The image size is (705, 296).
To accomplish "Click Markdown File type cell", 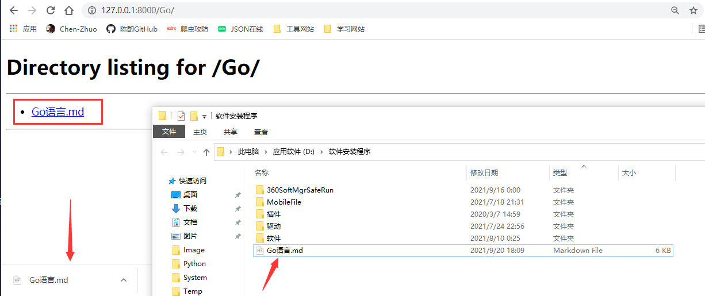I will [x=578, y=250].
